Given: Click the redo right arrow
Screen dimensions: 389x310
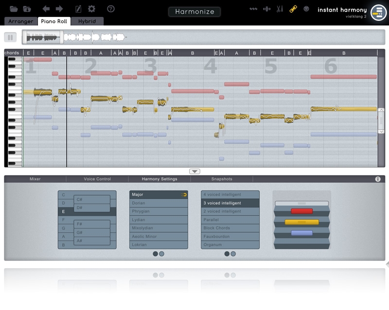Looking at the screenshot, I should 59,9.
